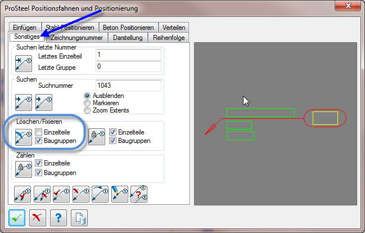
Task: Switch to the Einfügen tab
Action: pyautogui.click(x=25, y=27)
